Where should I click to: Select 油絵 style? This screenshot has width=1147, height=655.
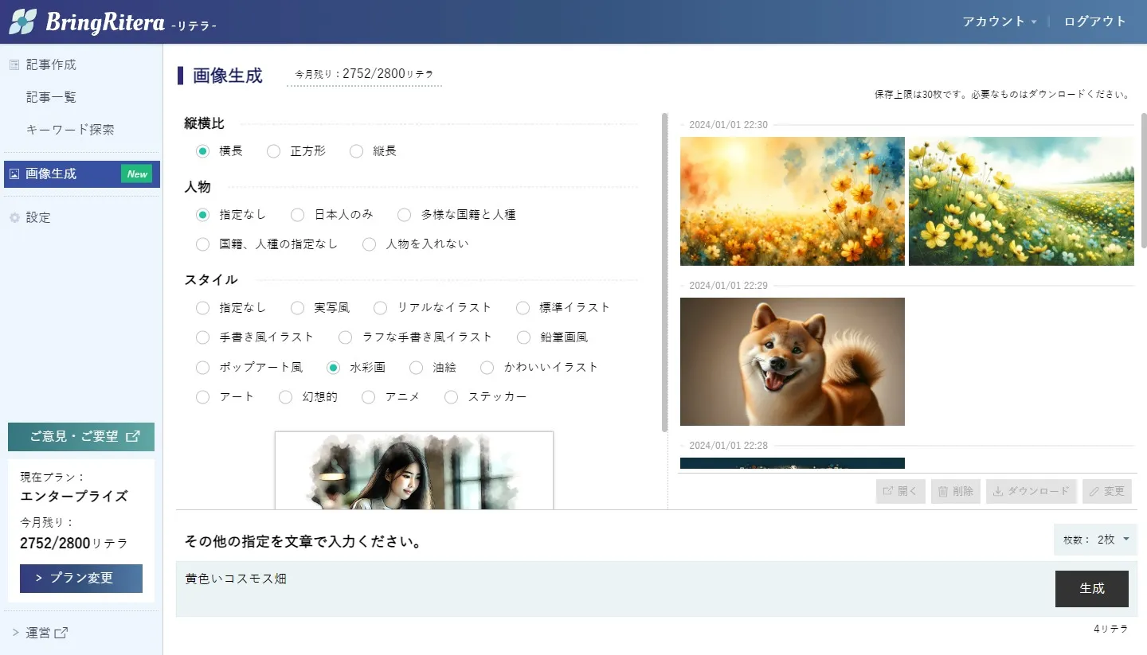[x=416, y=367]
